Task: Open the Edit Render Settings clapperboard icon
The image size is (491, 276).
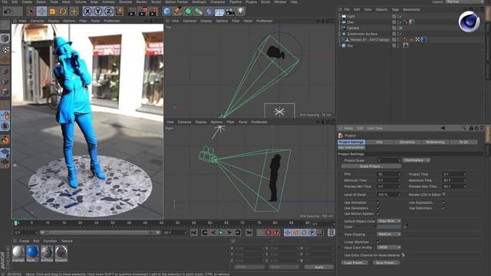Action: tap(153, 12)
